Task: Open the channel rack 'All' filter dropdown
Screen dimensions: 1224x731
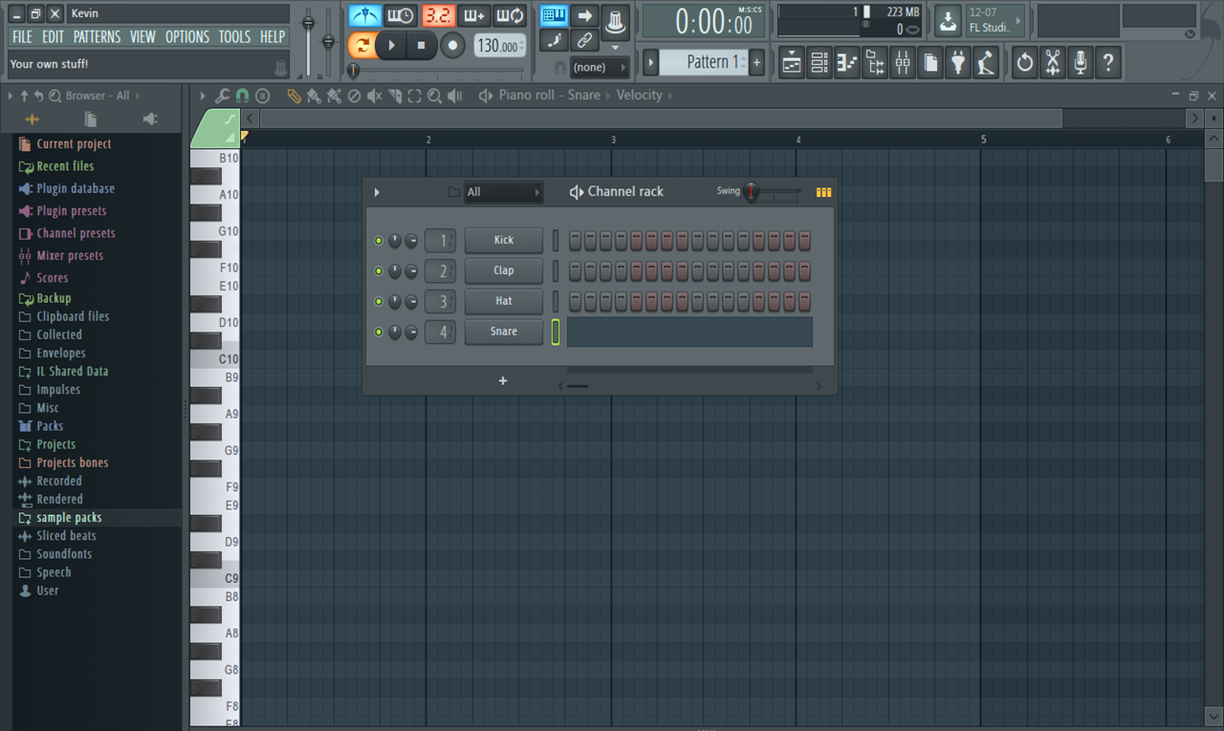Action: point(503,192)
